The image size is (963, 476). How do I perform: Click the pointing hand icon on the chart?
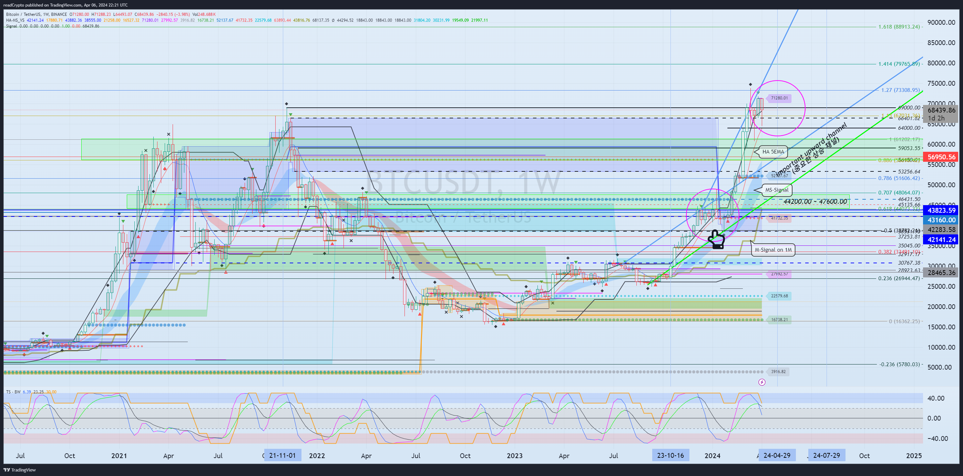pyautogui.click(x=716, y=239)
